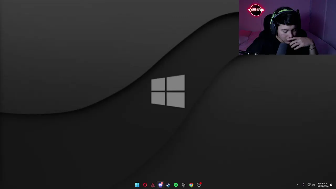Open the notification bell icon
The height and width of the screenshot is (189, 336).
331,185
